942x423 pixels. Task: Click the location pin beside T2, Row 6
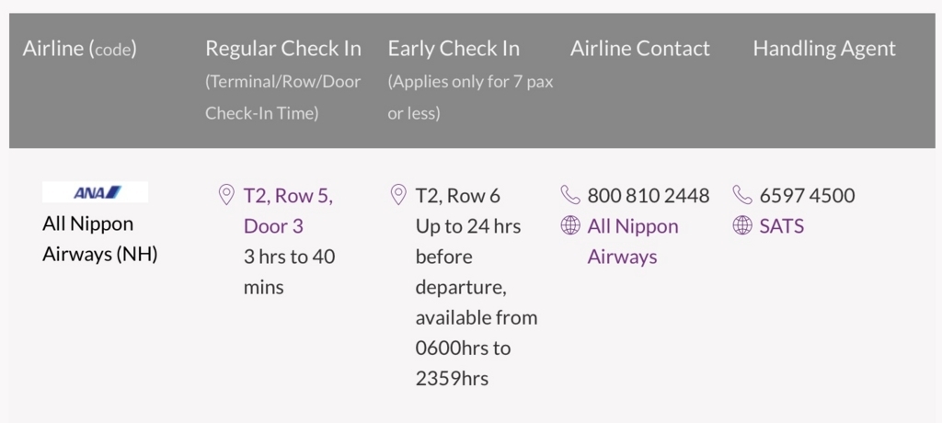click(x=398, y=195)
